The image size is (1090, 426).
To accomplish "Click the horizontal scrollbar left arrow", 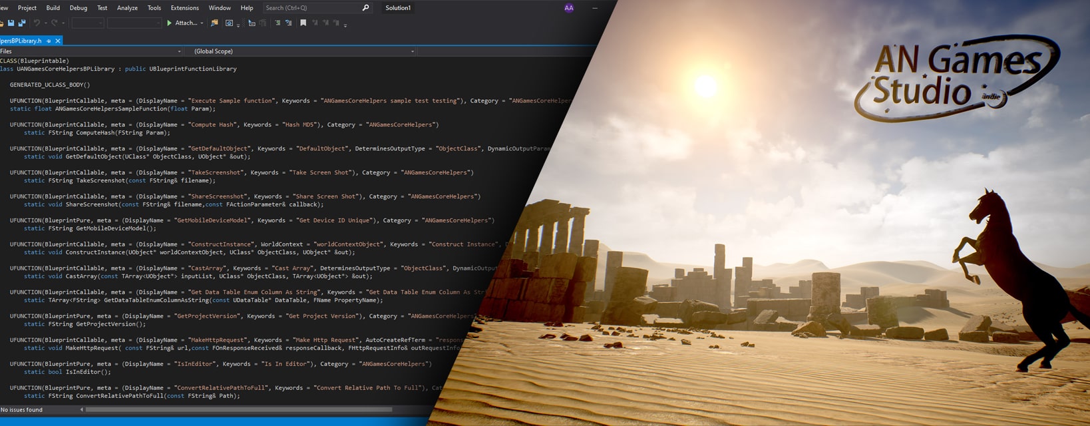I will coord(82,410).
